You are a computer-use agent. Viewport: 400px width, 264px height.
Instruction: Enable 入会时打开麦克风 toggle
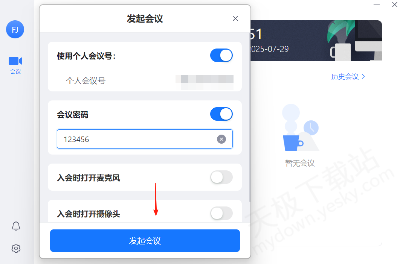221,177
